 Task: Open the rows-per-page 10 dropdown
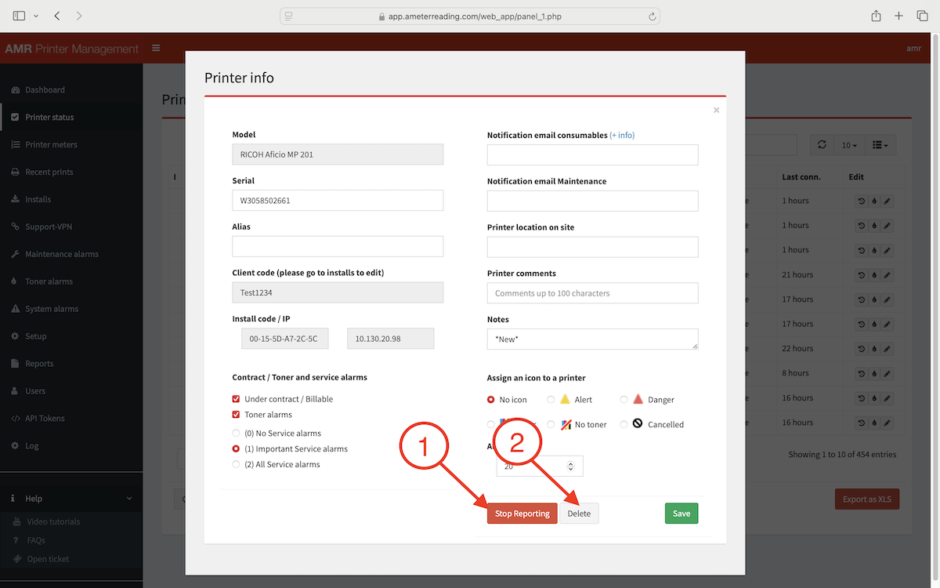point(848,145)
